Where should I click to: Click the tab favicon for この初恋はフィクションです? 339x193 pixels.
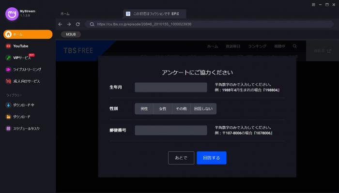coord(128,14)
